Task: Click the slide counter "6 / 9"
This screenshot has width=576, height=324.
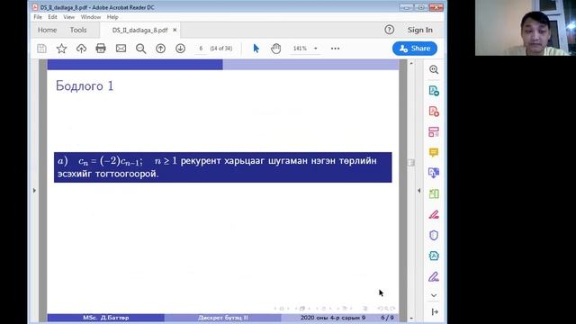Action: coord(387,318)
